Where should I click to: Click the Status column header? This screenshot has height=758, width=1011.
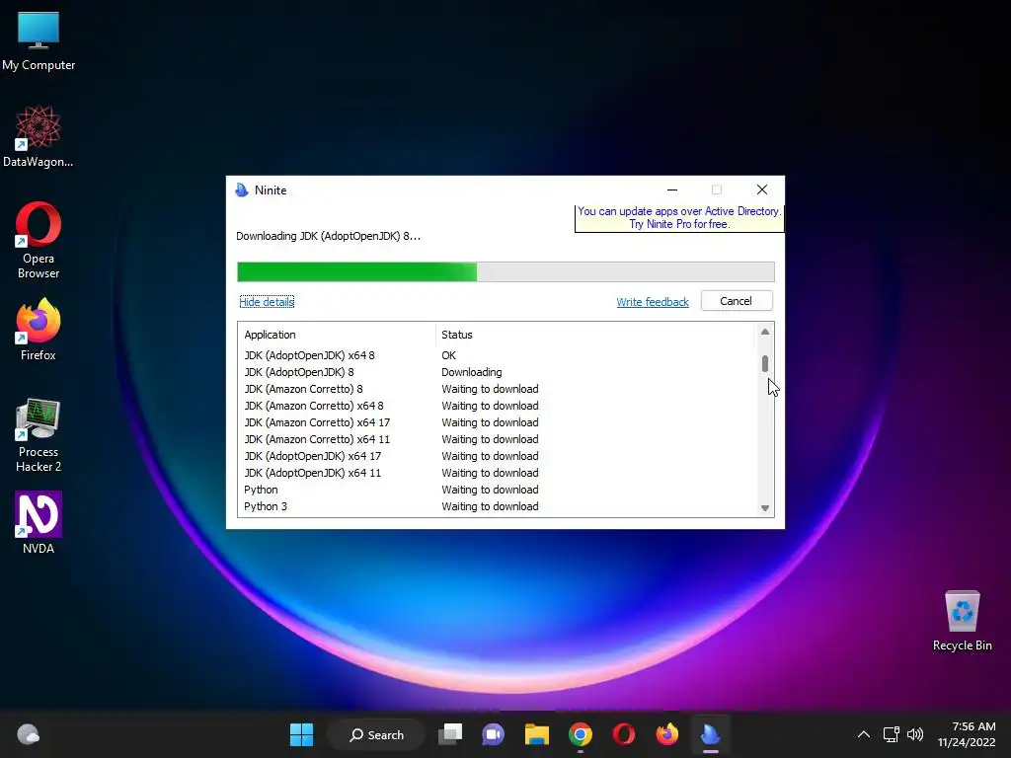[x=594, y=335]
